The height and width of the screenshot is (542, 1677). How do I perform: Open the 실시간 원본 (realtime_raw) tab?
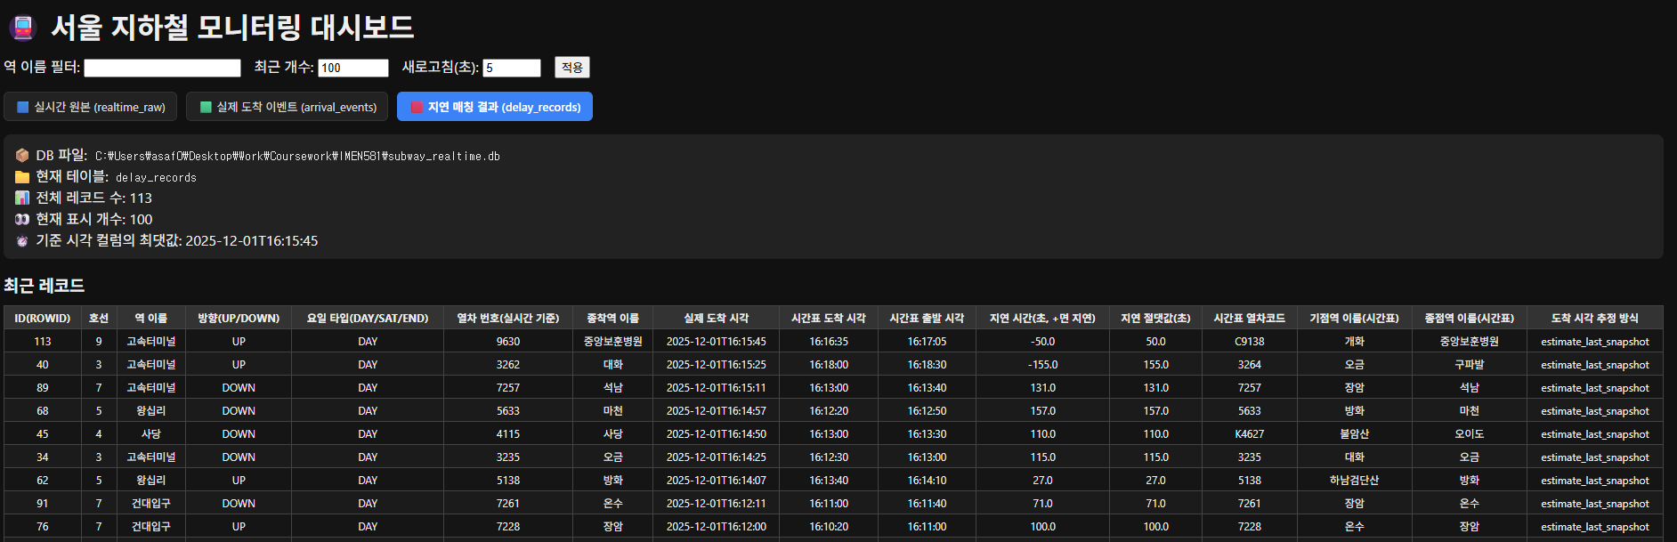(x=91, y=107)
